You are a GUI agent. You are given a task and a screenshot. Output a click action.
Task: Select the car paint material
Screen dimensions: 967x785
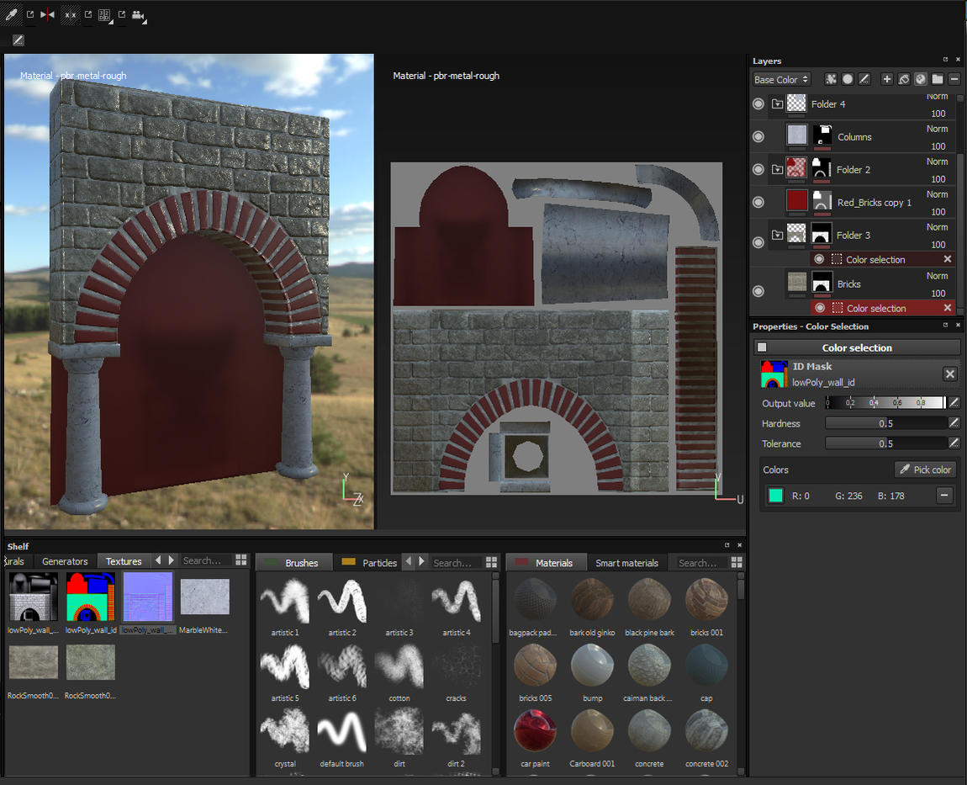point(536,731)
